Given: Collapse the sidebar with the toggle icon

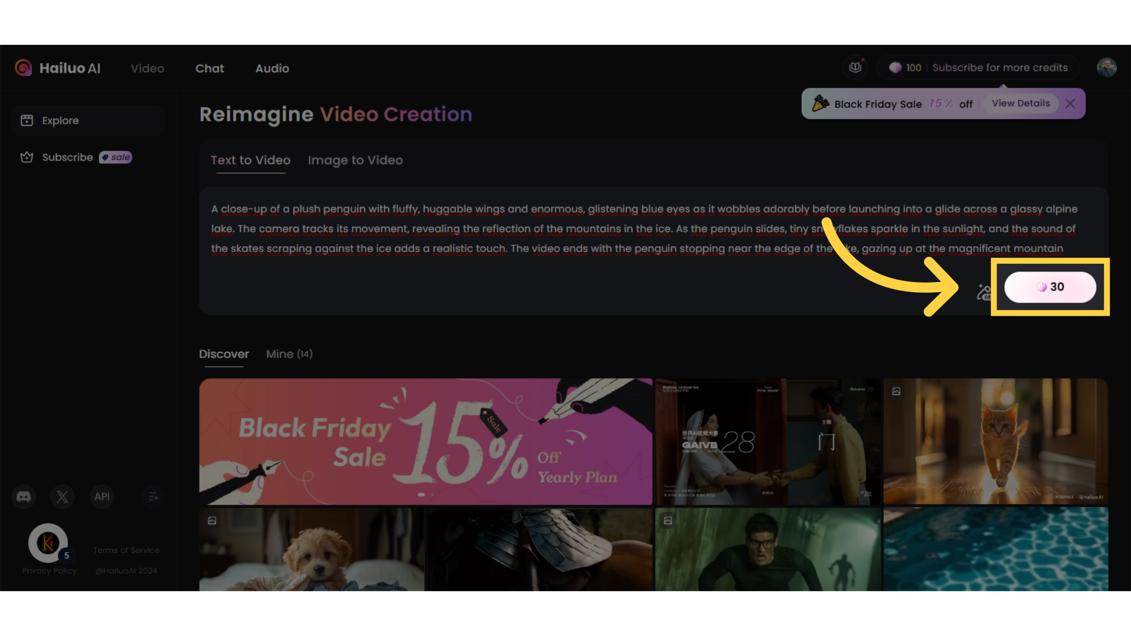Looking at the screenshot, I should pos(153,497).
